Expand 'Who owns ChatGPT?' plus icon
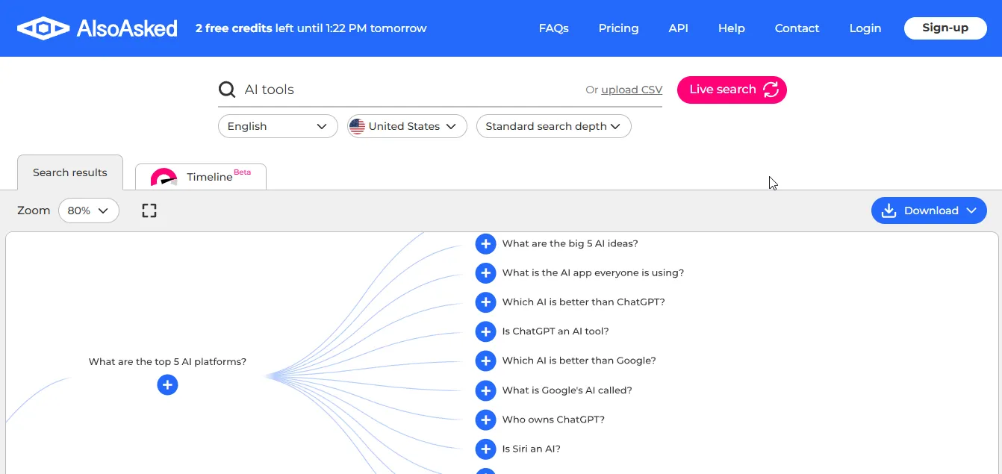The height and width of the screenshot is (474, 1002). coord(485,420)
